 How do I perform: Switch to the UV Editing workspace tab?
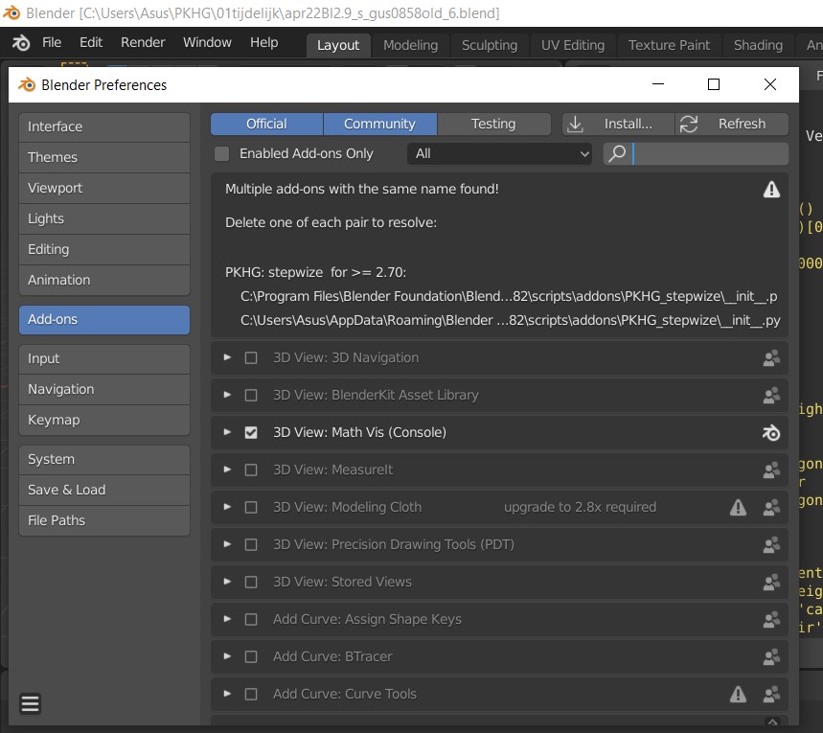pyautogui.click(x=573, y=46)
